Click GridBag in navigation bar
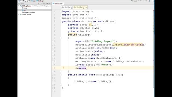Screen dimensions: 172x97 (40, 1)
